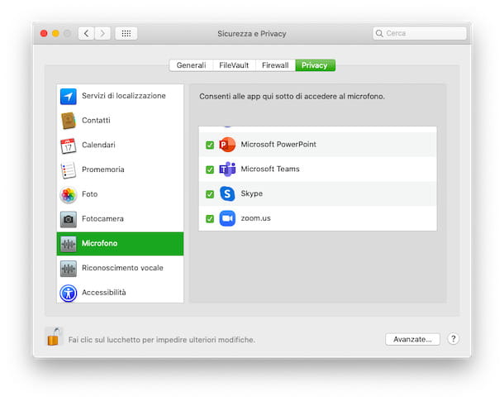The height and width of the screenshot is (401, 504).
Task: Select the Privacy tab
Action: [315, 65]
